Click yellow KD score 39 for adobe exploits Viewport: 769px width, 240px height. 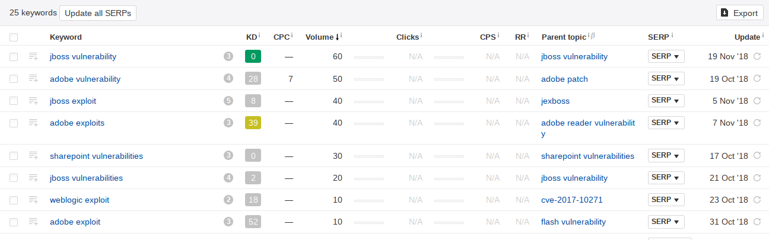pos(253,123)
